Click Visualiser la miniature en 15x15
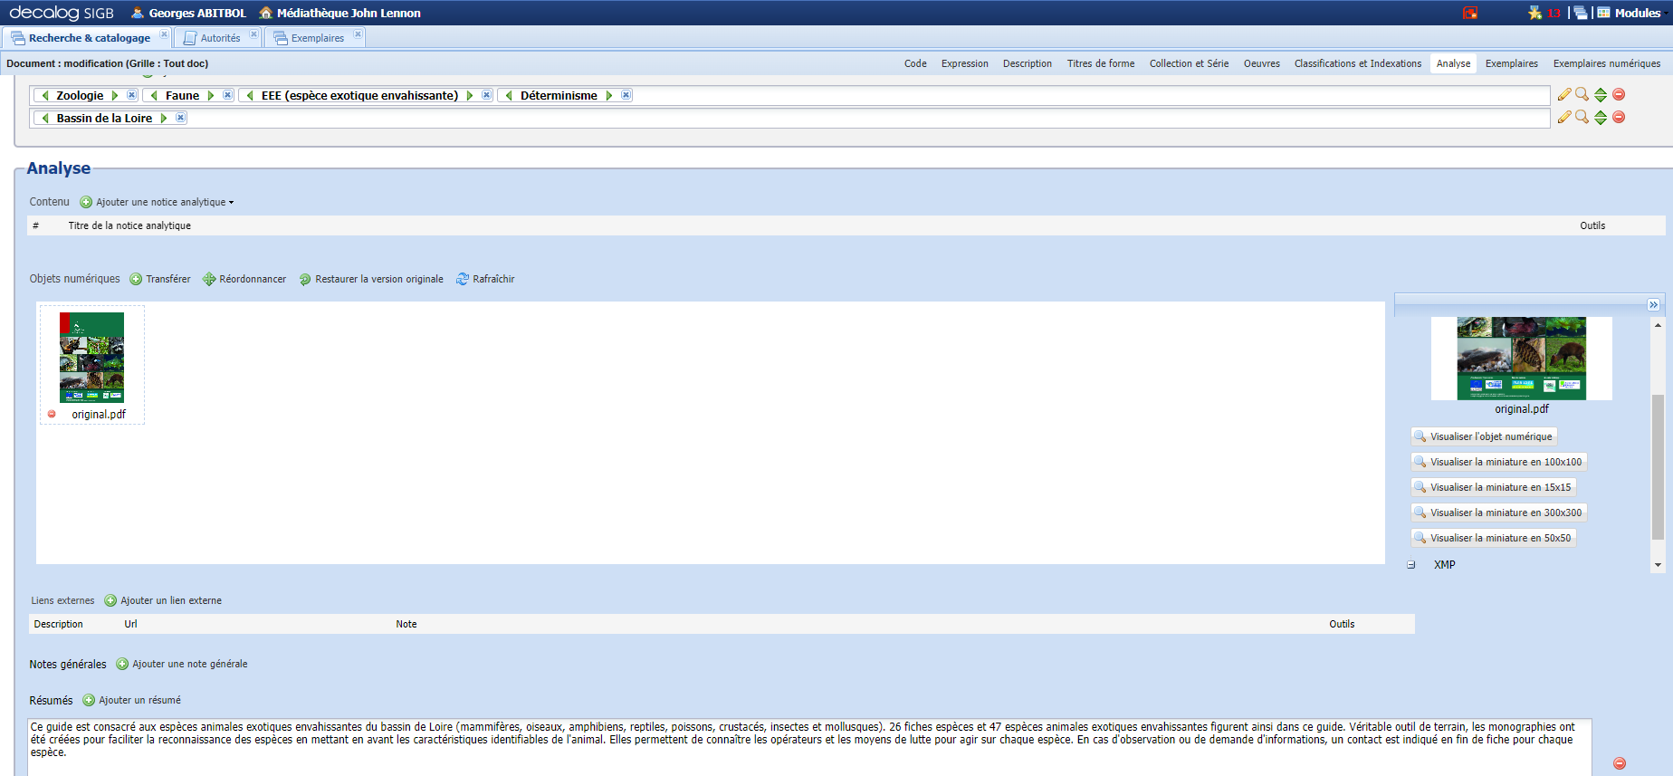This screenshot has width=1673, height=776. (1493, 487)
